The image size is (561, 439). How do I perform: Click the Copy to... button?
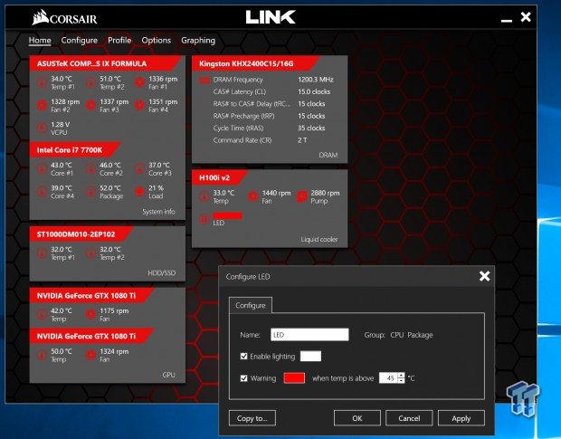click(252, 418)
